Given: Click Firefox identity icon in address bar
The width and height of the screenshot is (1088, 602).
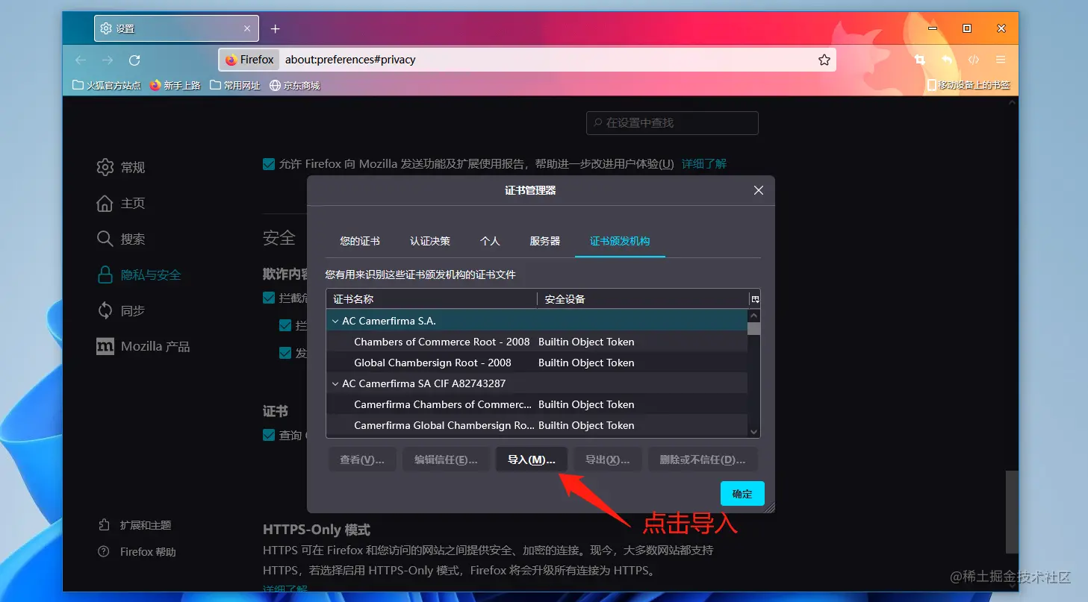Looking at the screenshot, I should pyautogui.click(x=249, y=60).
